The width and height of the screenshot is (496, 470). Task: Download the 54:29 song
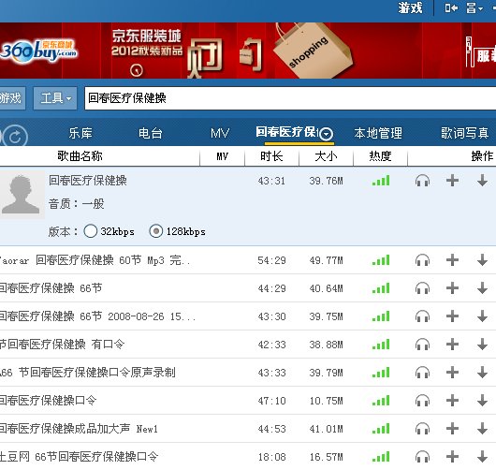[482, 260]
